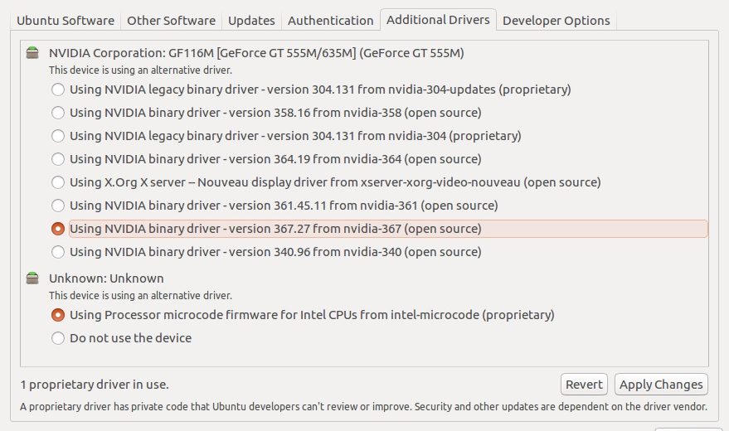Select NVIDIA driver version 364.19
Screen dimensions: 729x431
click(58, 158)
